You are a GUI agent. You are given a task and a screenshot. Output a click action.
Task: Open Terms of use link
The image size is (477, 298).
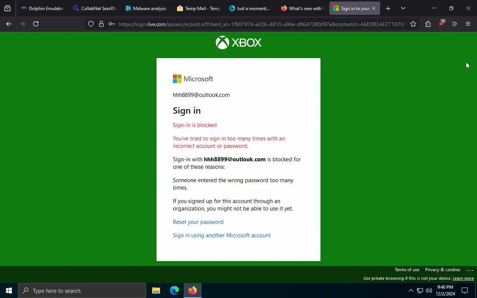407,270
